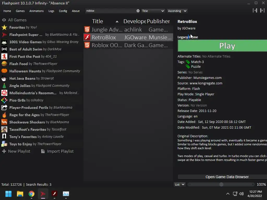Adjust the zoom scale slider handle
Screen dimensions: 267x200
point(221,185)
